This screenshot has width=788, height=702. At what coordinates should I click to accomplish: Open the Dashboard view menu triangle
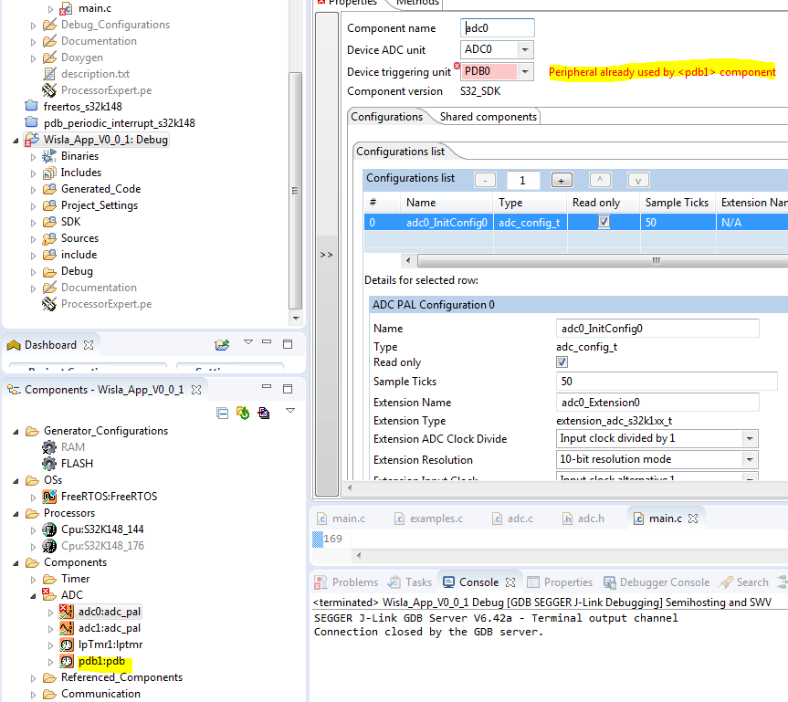pyautogui.click(x=247, y=342)
